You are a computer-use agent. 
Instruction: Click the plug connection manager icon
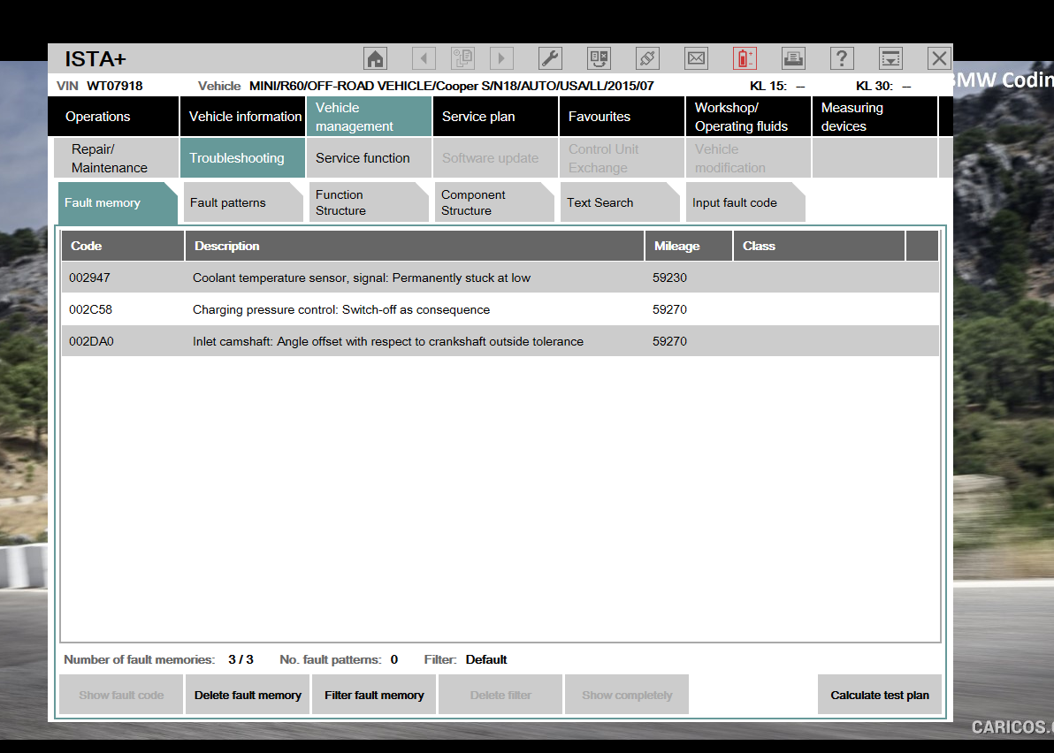point(647,59)
